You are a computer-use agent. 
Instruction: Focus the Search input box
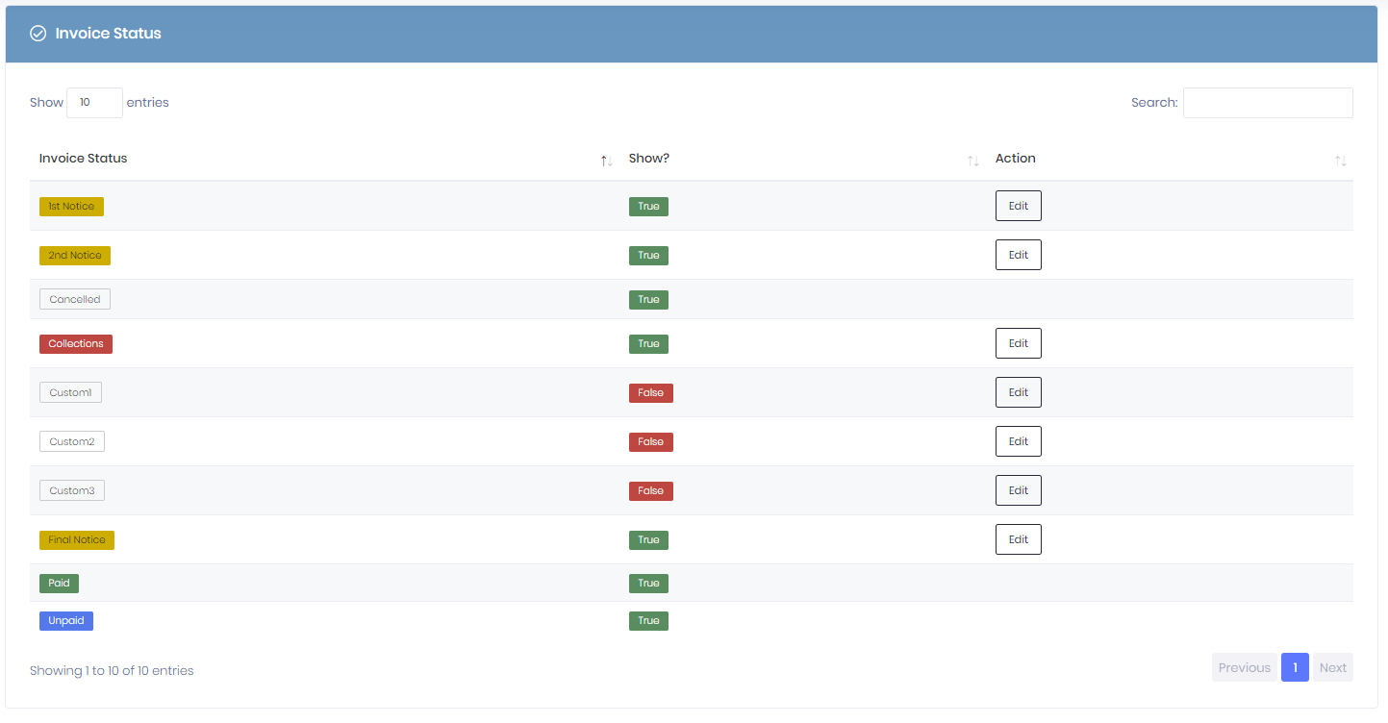pos(1268,103)
